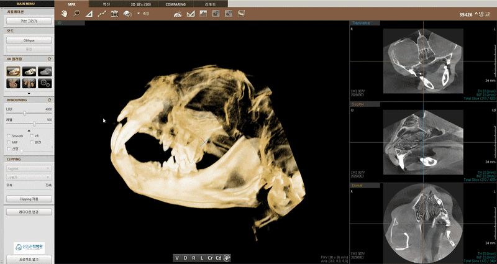This screenshot has height=264, width=497.
Task: Click the 3D rotate view icon
Action: [127, 14]
